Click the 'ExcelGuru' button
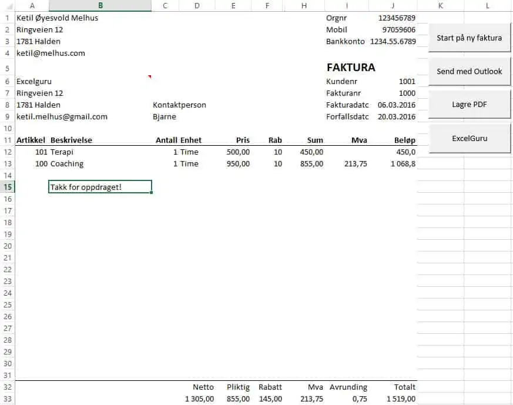Screen dimensions: 513x405 469,138
